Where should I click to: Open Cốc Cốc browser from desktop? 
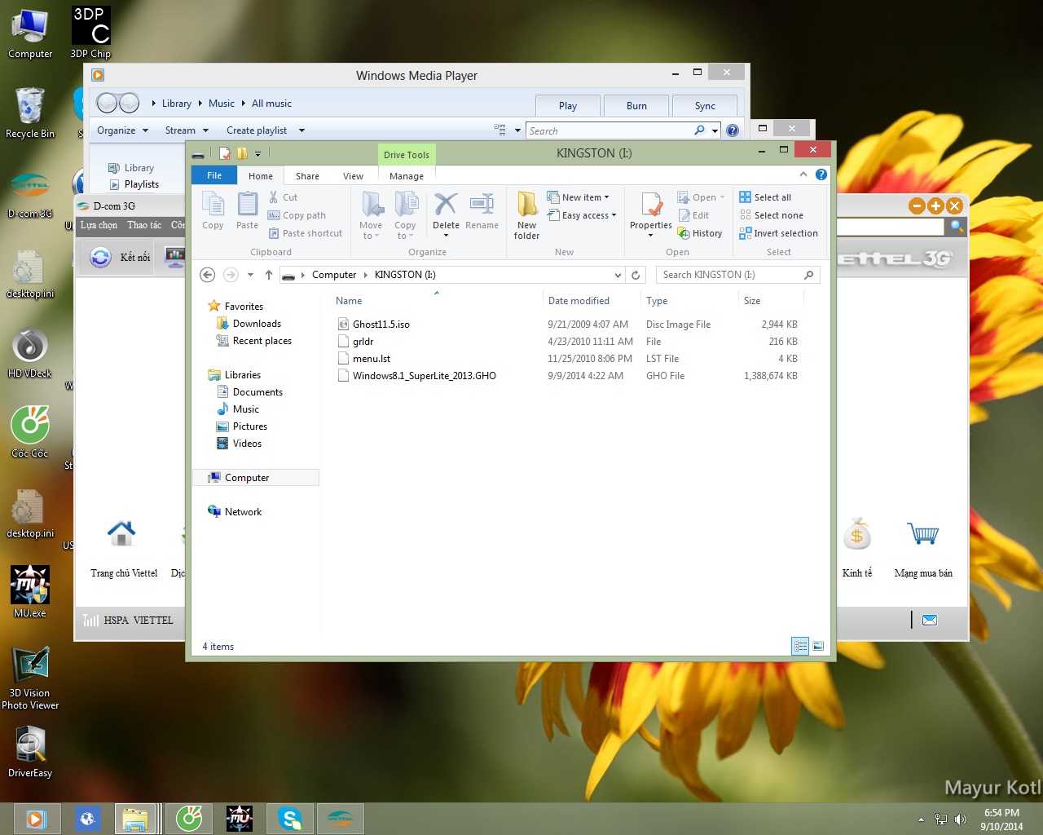29,432
